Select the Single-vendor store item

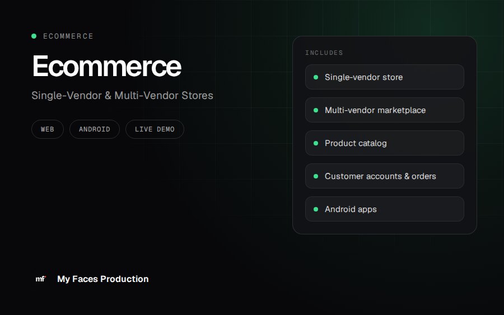coord(384,77)
